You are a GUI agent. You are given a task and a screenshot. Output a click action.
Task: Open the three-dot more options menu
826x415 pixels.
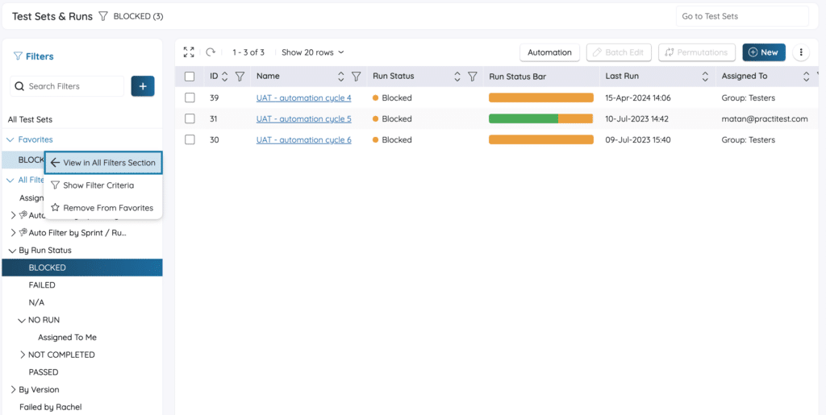tap(801, 52)
